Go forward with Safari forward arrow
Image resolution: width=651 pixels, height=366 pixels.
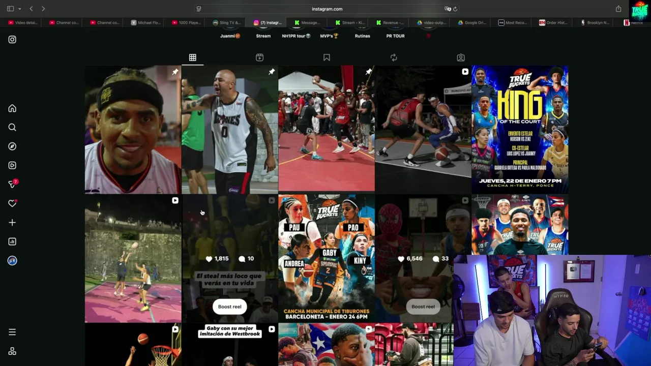(43, 9)
